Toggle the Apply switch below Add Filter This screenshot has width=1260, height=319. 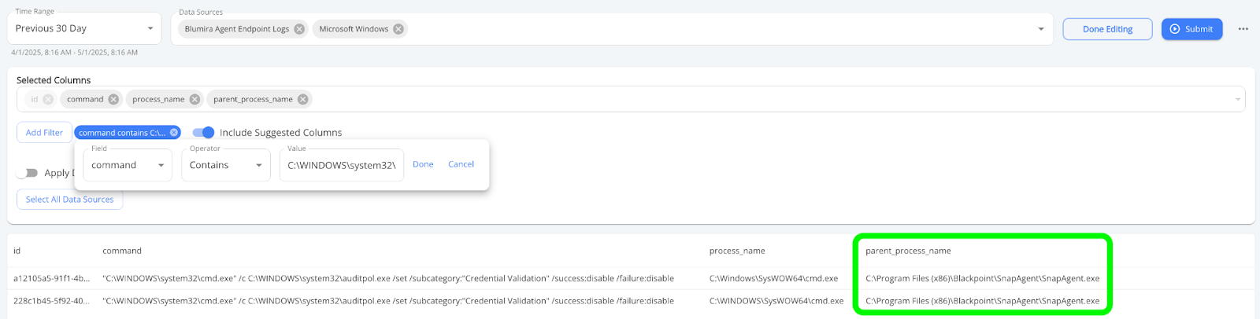pyautogui.click(x=27, y=173)
